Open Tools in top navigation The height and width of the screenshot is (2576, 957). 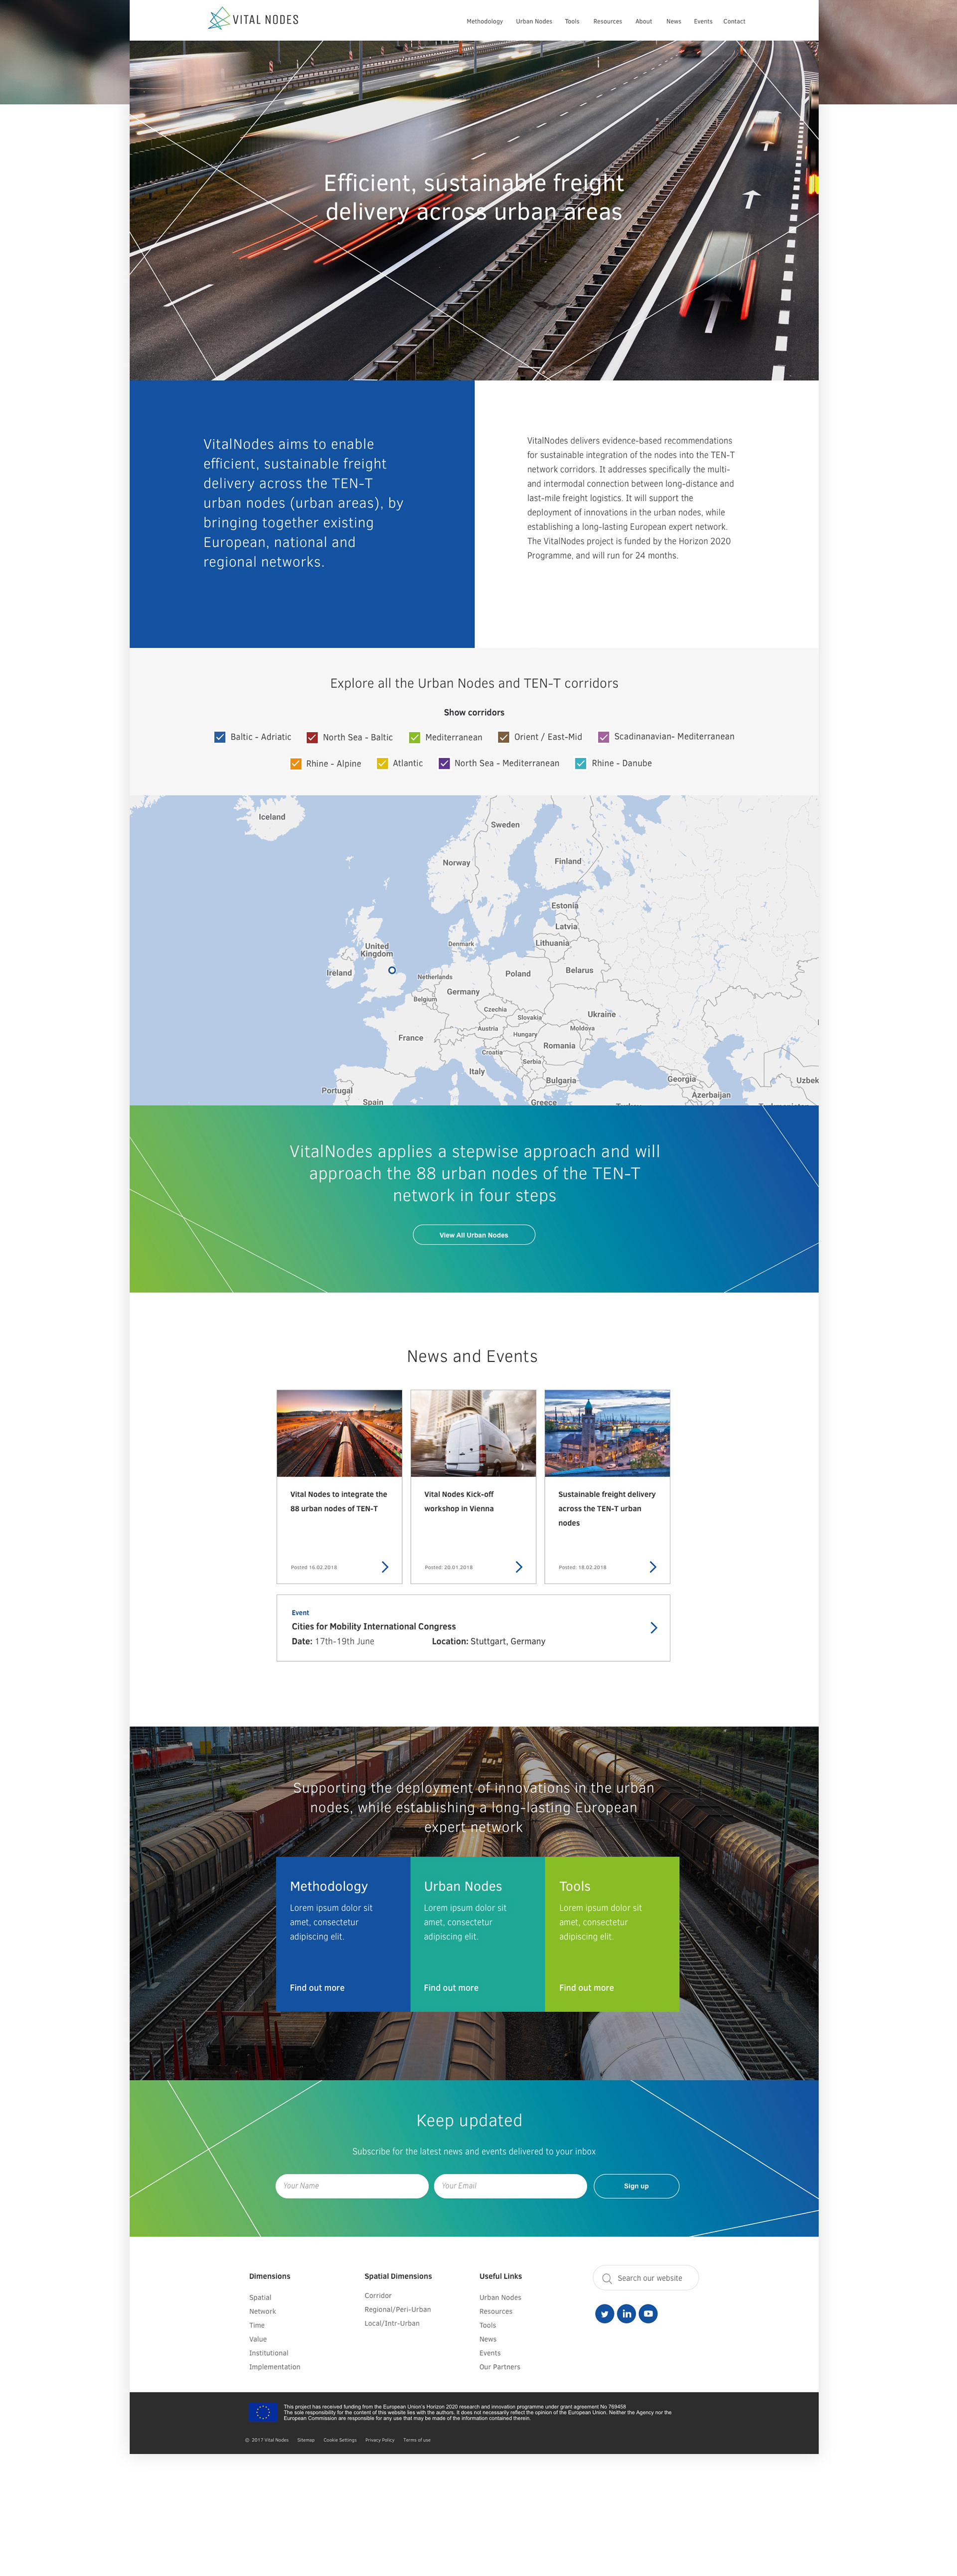[x=572, y=21]
